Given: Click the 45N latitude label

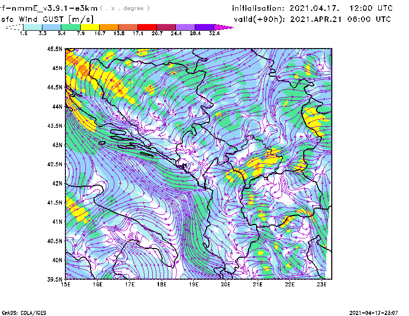Looking at the screenshot, I should click(x=57, y=68).
